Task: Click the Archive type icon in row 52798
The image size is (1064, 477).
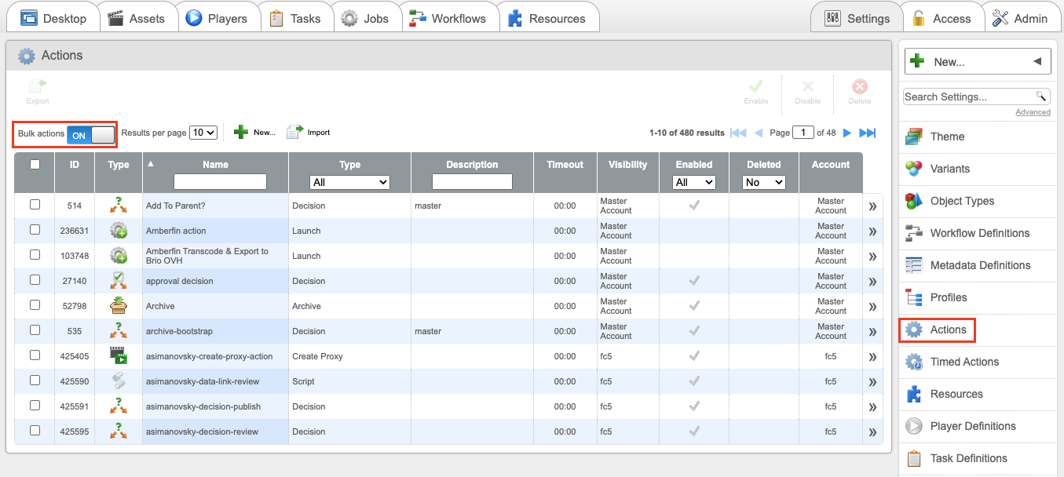Action: click(119, 306)
